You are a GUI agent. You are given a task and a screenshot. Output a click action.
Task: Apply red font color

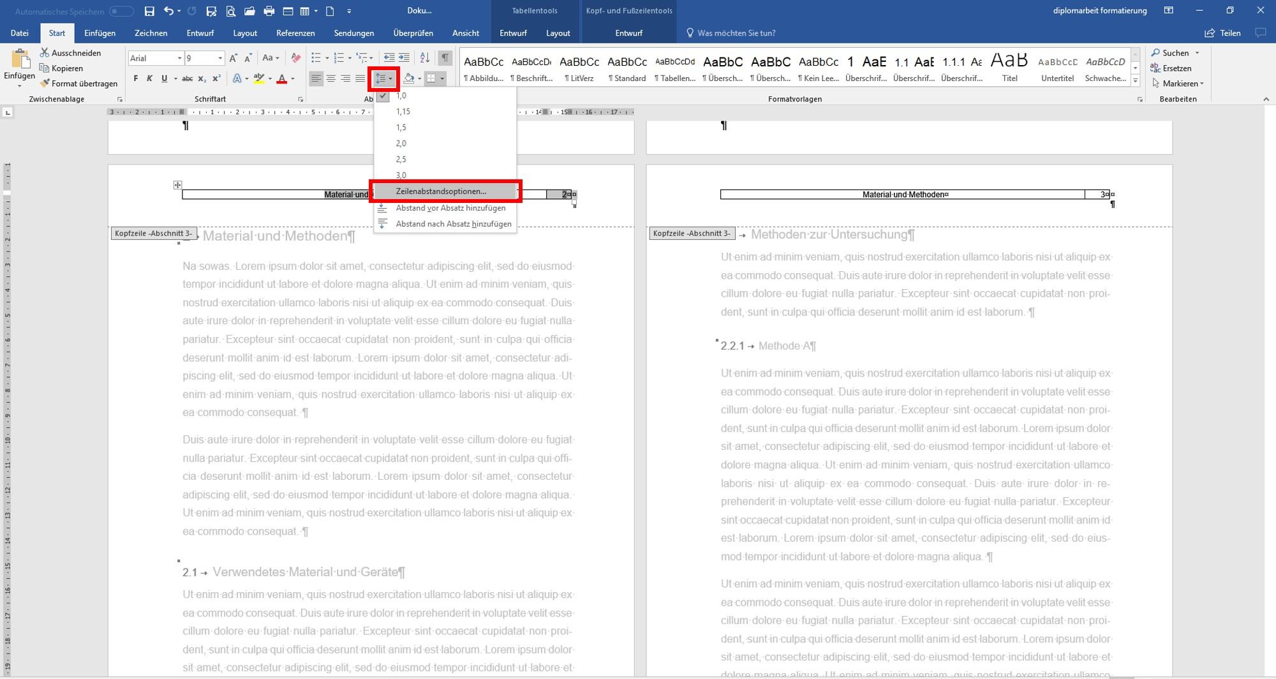click(x=281, y=78)
